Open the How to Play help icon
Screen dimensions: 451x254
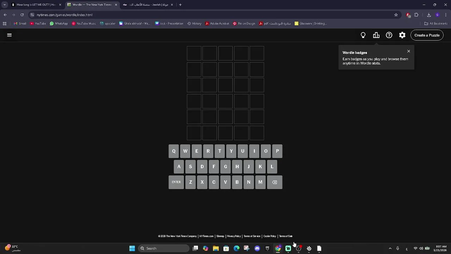point(389,35)
